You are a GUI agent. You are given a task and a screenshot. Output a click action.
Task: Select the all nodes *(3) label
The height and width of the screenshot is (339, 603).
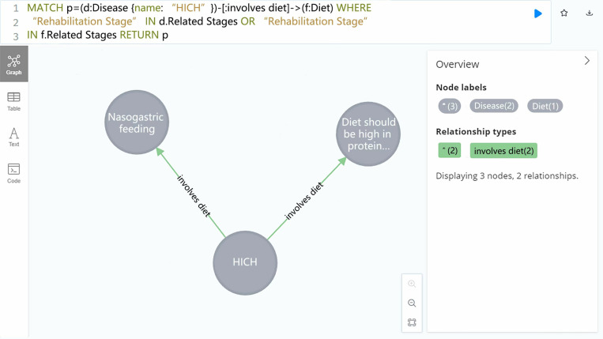click(450, 106)
